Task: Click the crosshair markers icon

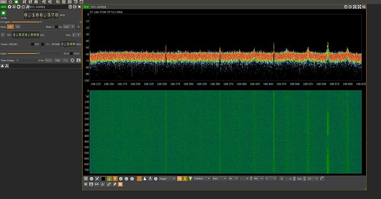Action: point(103,185)
